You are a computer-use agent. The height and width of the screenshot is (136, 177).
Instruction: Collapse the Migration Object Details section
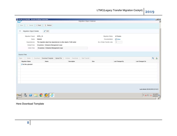tap(20, 31)
